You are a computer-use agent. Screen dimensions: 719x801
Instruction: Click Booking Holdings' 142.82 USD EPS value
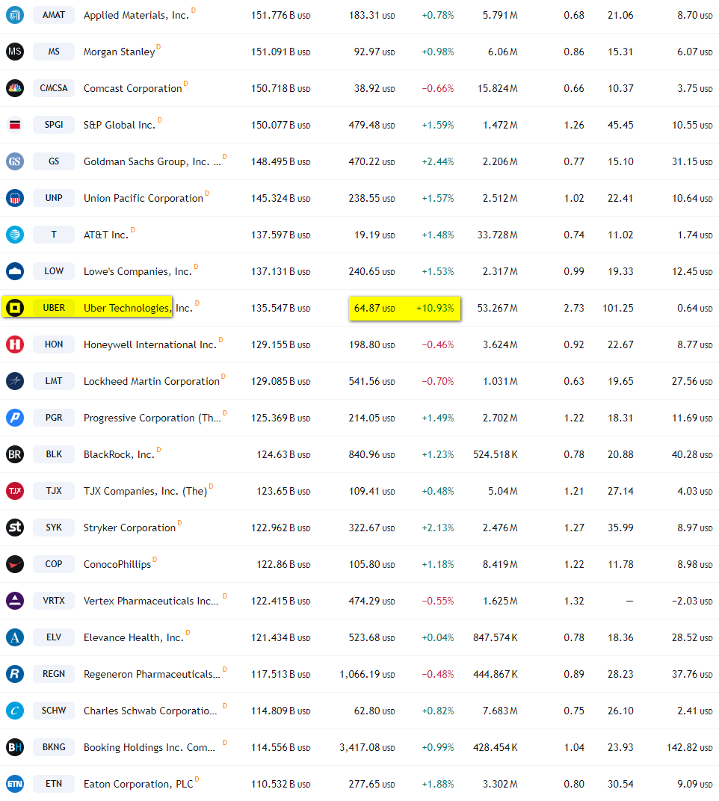click(x=690, y=747)
